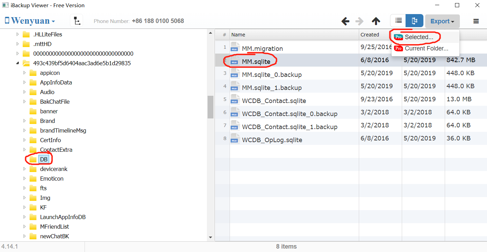The height and width of the screenshot is (252, 487).
Task: Click tree scrollbar down arrow
Action: click(x=210, y=237)
